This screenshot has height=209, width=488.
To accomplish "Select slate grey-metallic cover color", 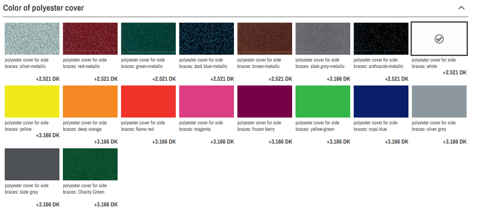I will coord(323,38).
